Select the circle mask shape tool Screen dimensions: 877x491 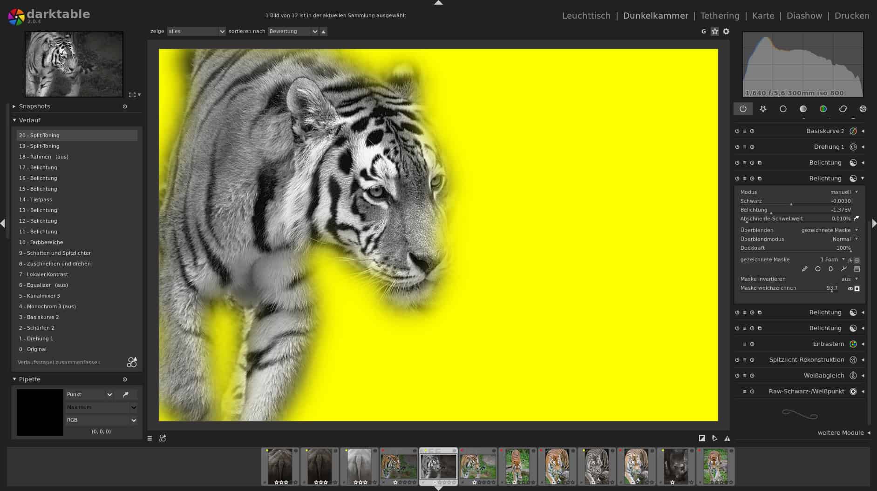(818, 269)
